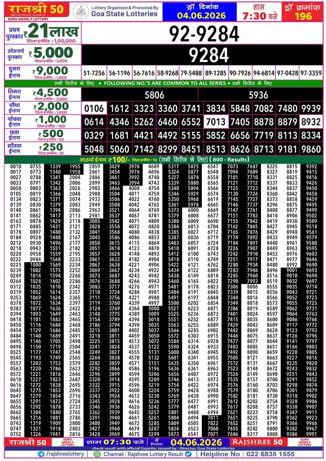326x461 pixels.
Task: Click the Telegram icon beside /rajshreelottery
Action: coord(41,454)
